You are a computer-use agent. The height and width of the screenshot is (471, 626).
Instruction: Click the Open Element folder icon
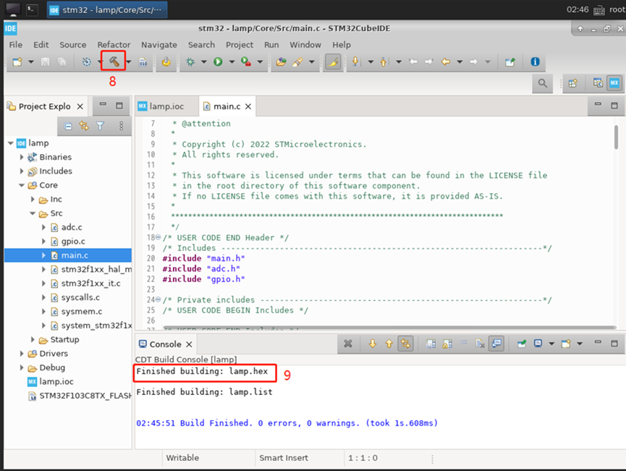pos(282,62)
